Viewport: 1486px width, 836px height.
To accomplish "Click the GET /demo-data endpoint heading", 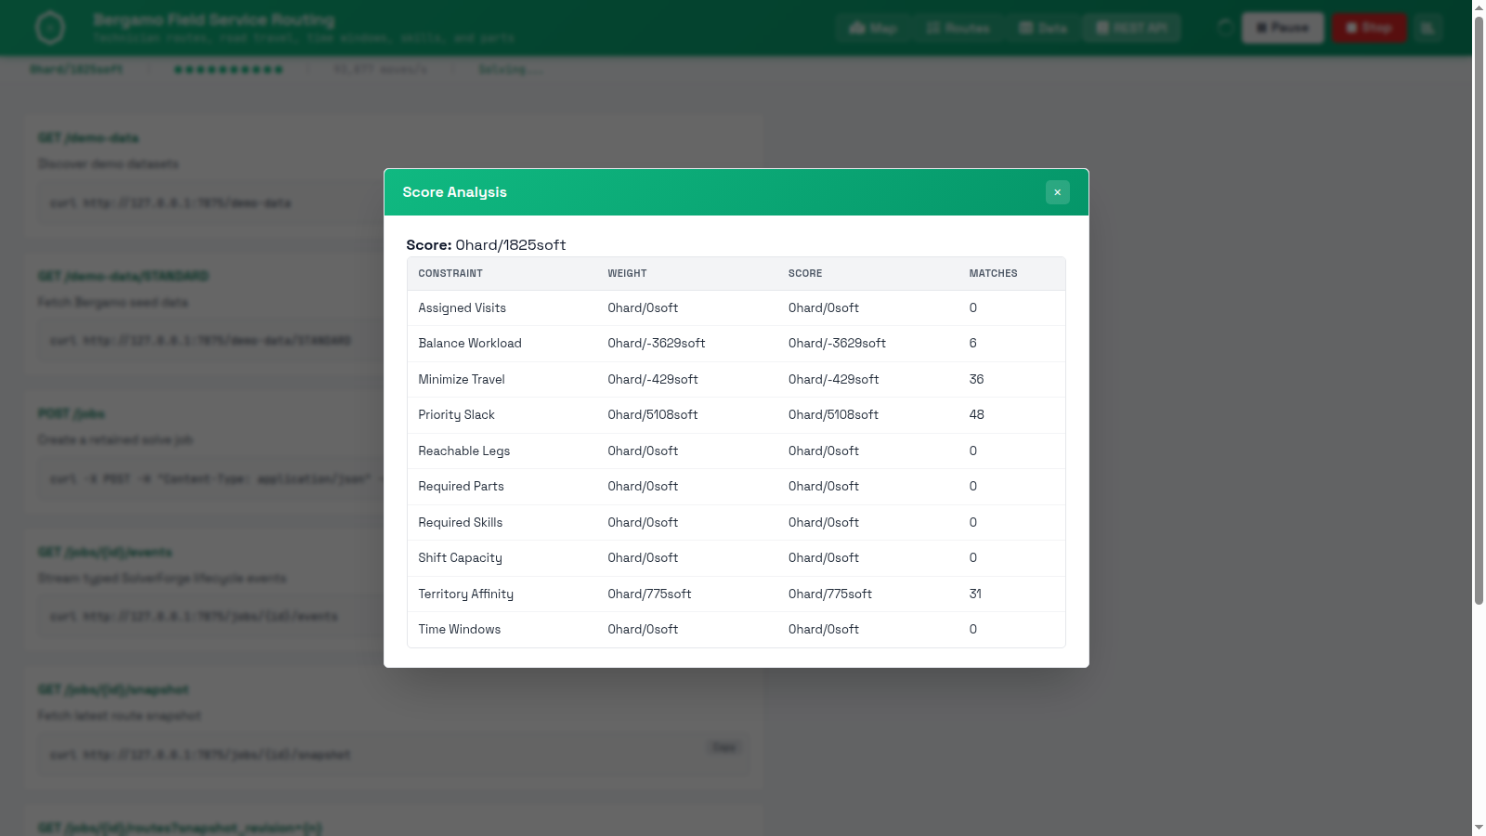I will coord(88,137).
